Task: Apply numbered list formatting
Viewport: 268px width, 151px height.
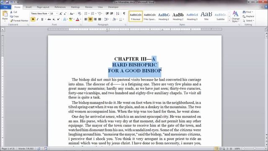Action: [93, 13]
